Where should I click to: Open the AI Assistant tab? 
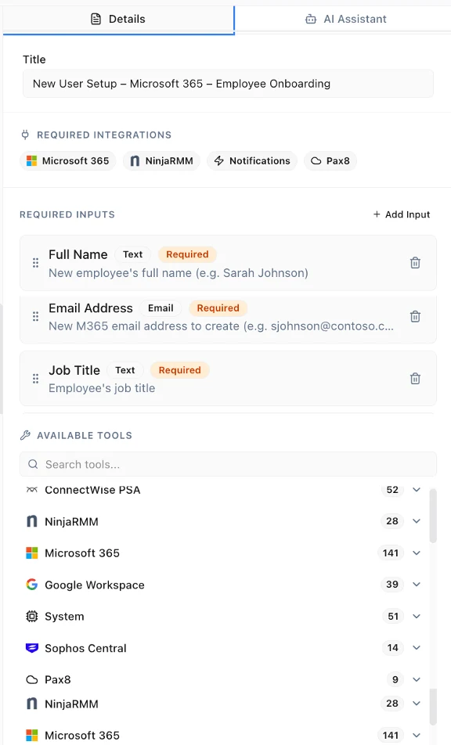[345, 19]
